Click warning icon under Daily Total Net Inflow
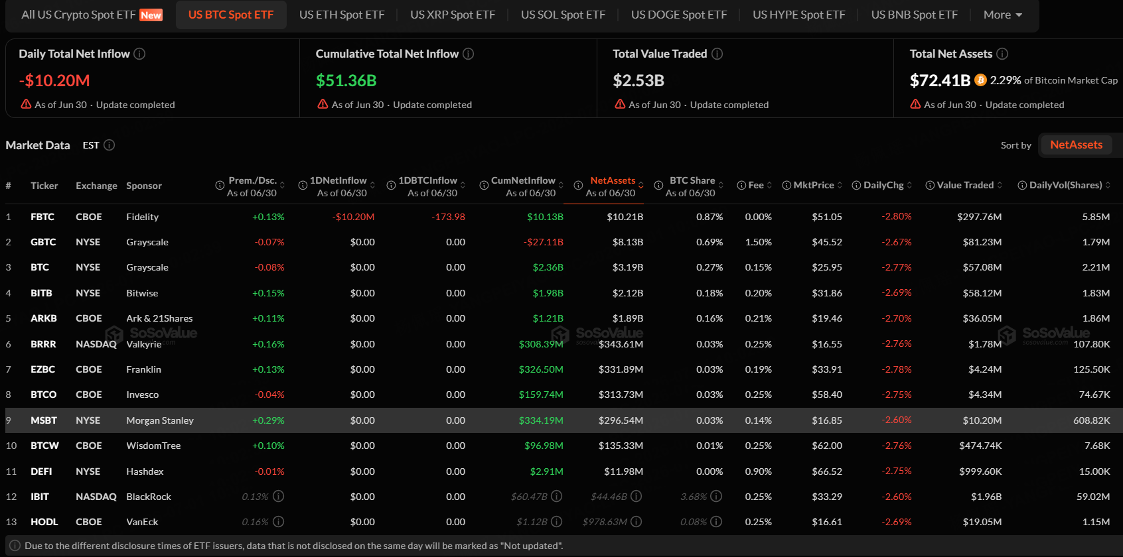This screenshot has height=557, width=1123. tap(26, 104)
